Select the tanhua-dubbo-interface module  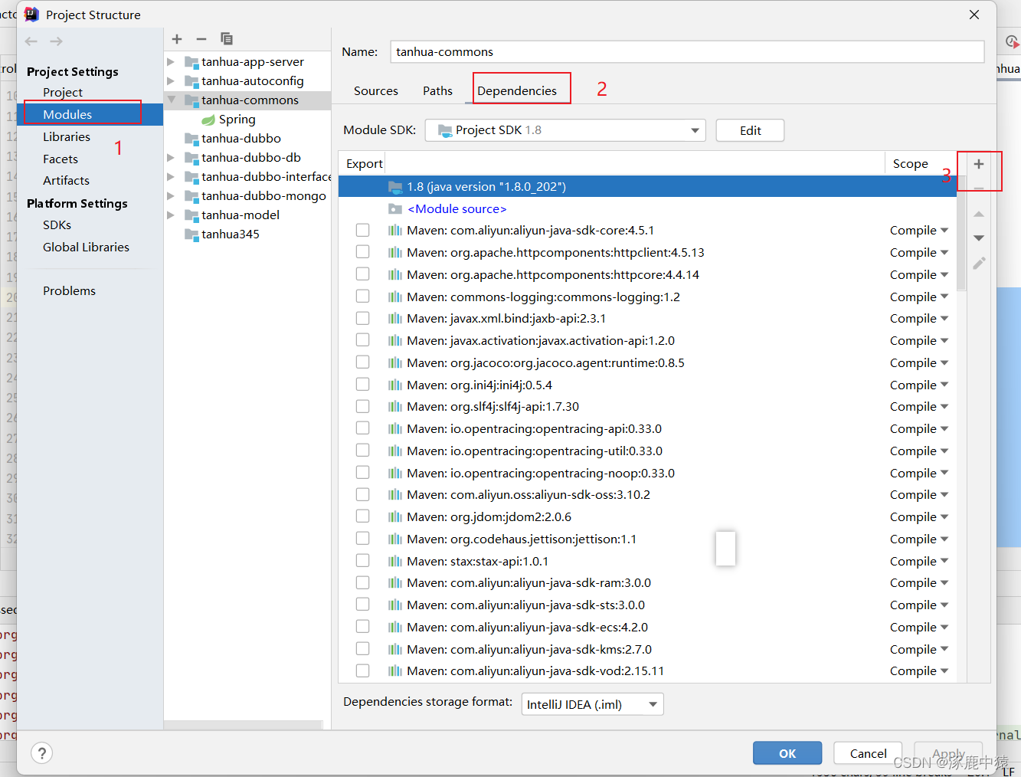coord(247,177)
